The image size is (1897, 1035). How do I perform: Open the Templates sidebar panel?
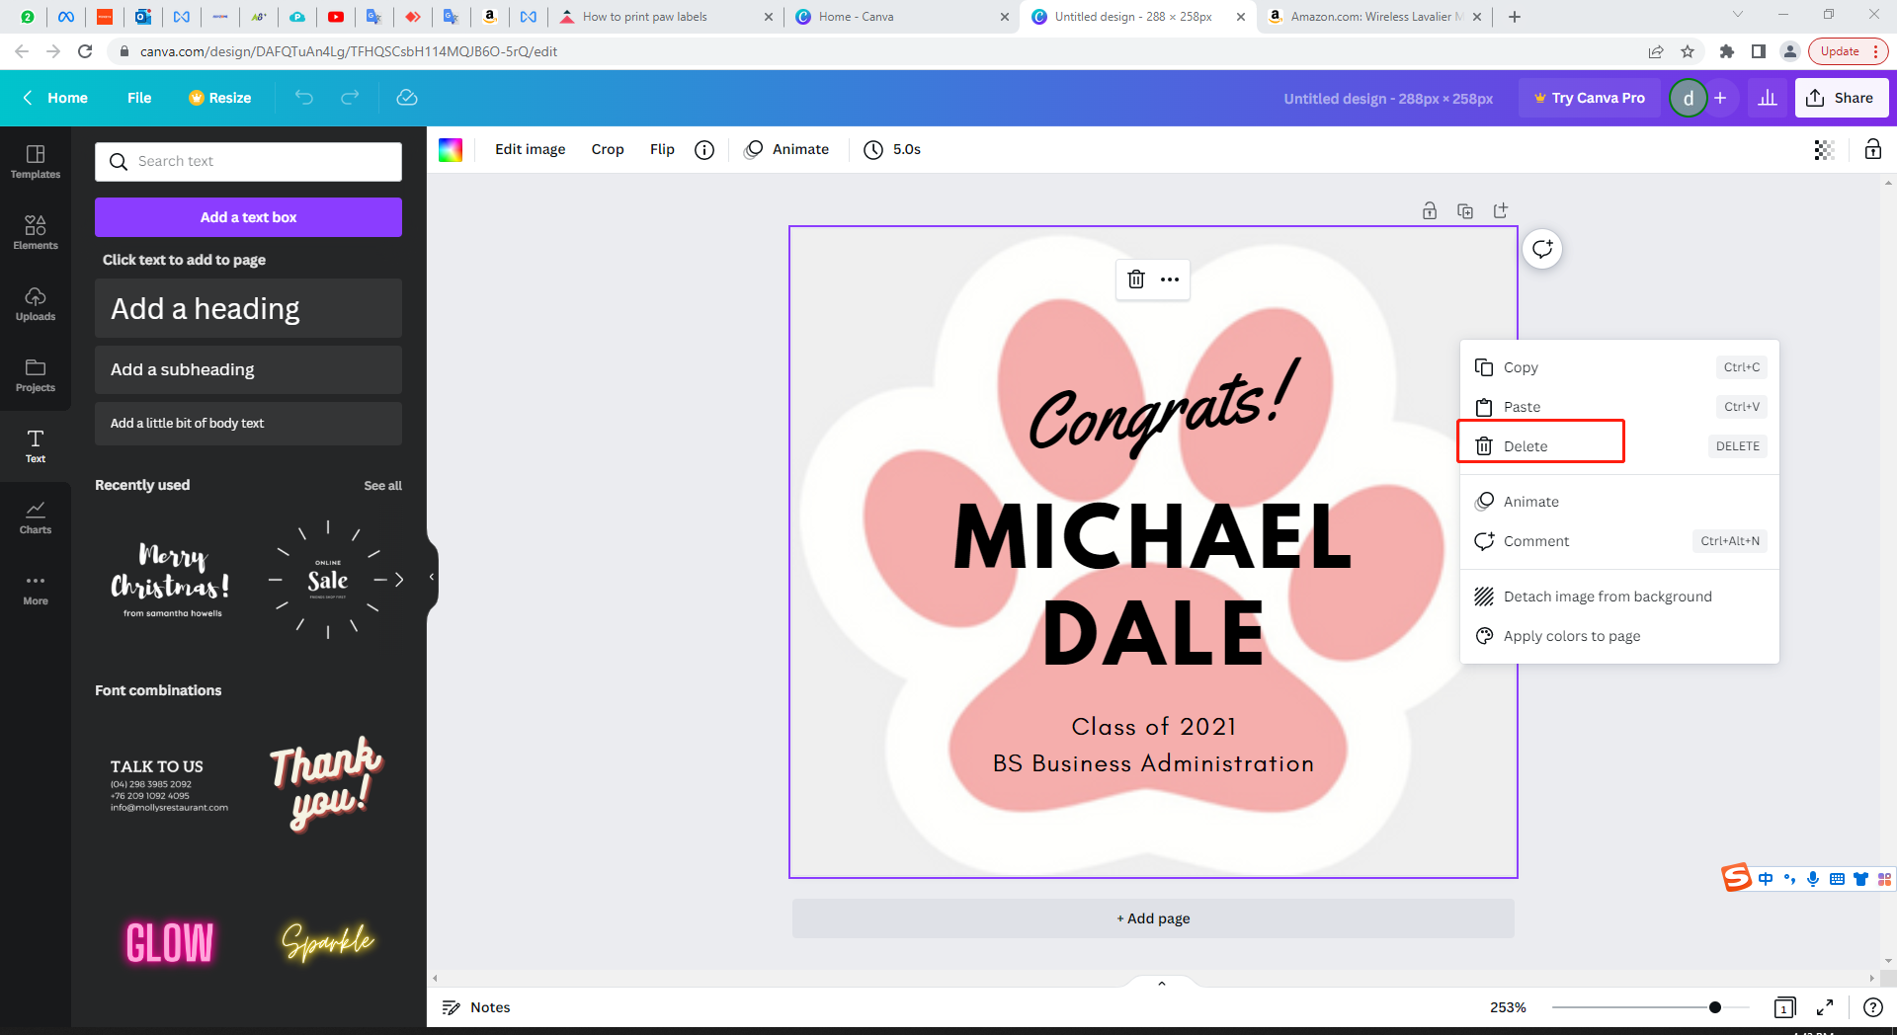pyautogui.click(x=36, y=161)
